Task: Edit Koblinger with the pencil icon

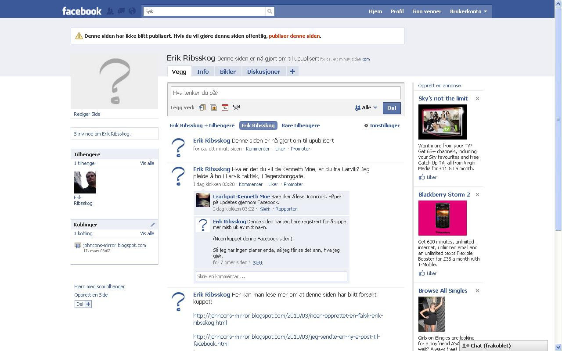Action: (152, 225)
